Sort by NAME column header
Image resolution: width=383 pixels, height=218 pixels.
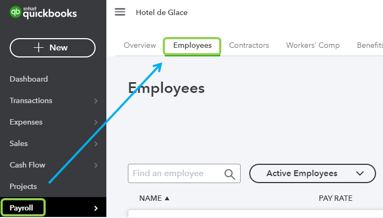coord(150,198)
